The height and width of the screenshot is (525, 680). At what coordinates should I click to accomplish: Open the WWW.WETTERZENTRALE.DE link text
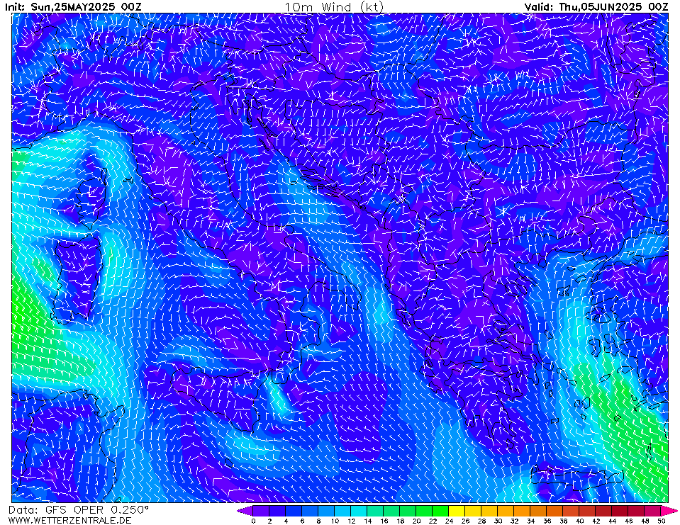pyautogui.click(x=69, y=520)
